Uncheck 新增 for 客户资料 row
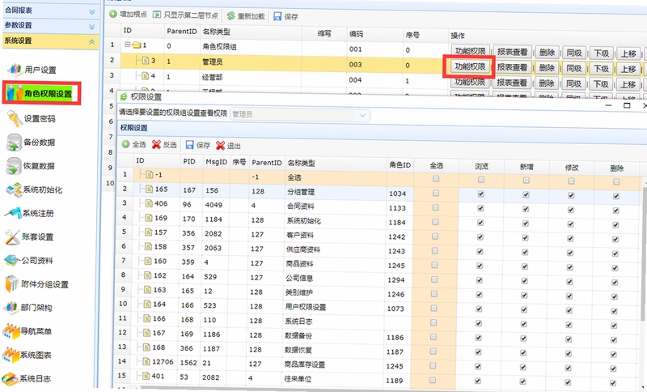647x392 pixels. 525,238
